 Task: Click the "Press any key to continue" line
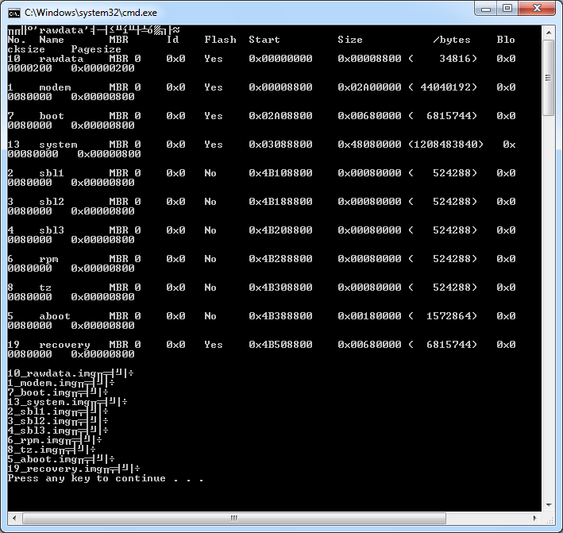(x=105, y=478)
